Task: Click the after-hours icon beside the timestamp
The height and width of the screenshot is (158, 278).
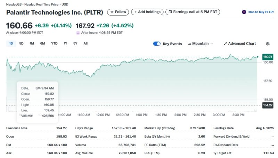Action: (x=78, y=33)
